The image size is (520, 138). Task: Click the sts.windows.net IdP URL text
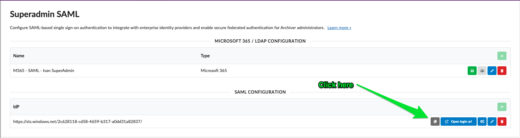(78, 121)
